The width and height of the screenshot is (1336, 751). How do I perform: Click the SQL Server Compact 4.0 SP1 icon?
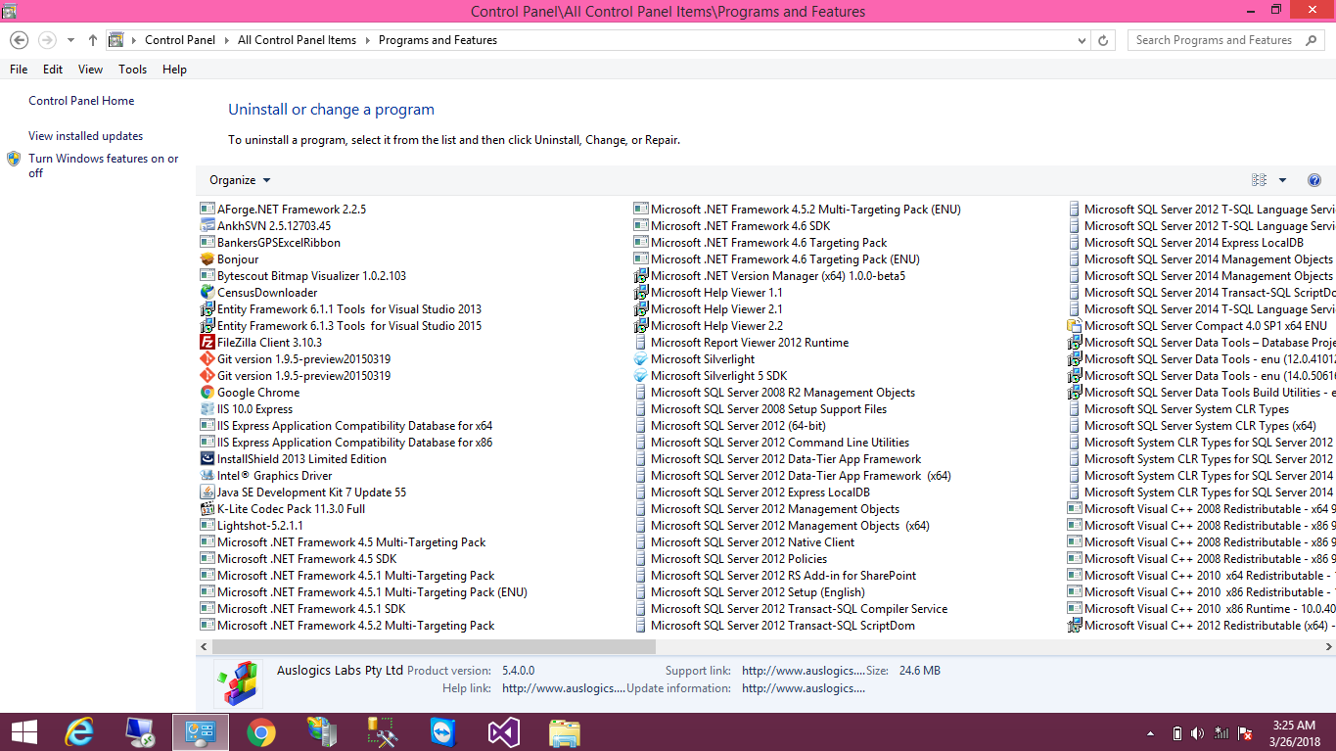pyautogui.click(x=1074, y=326)
